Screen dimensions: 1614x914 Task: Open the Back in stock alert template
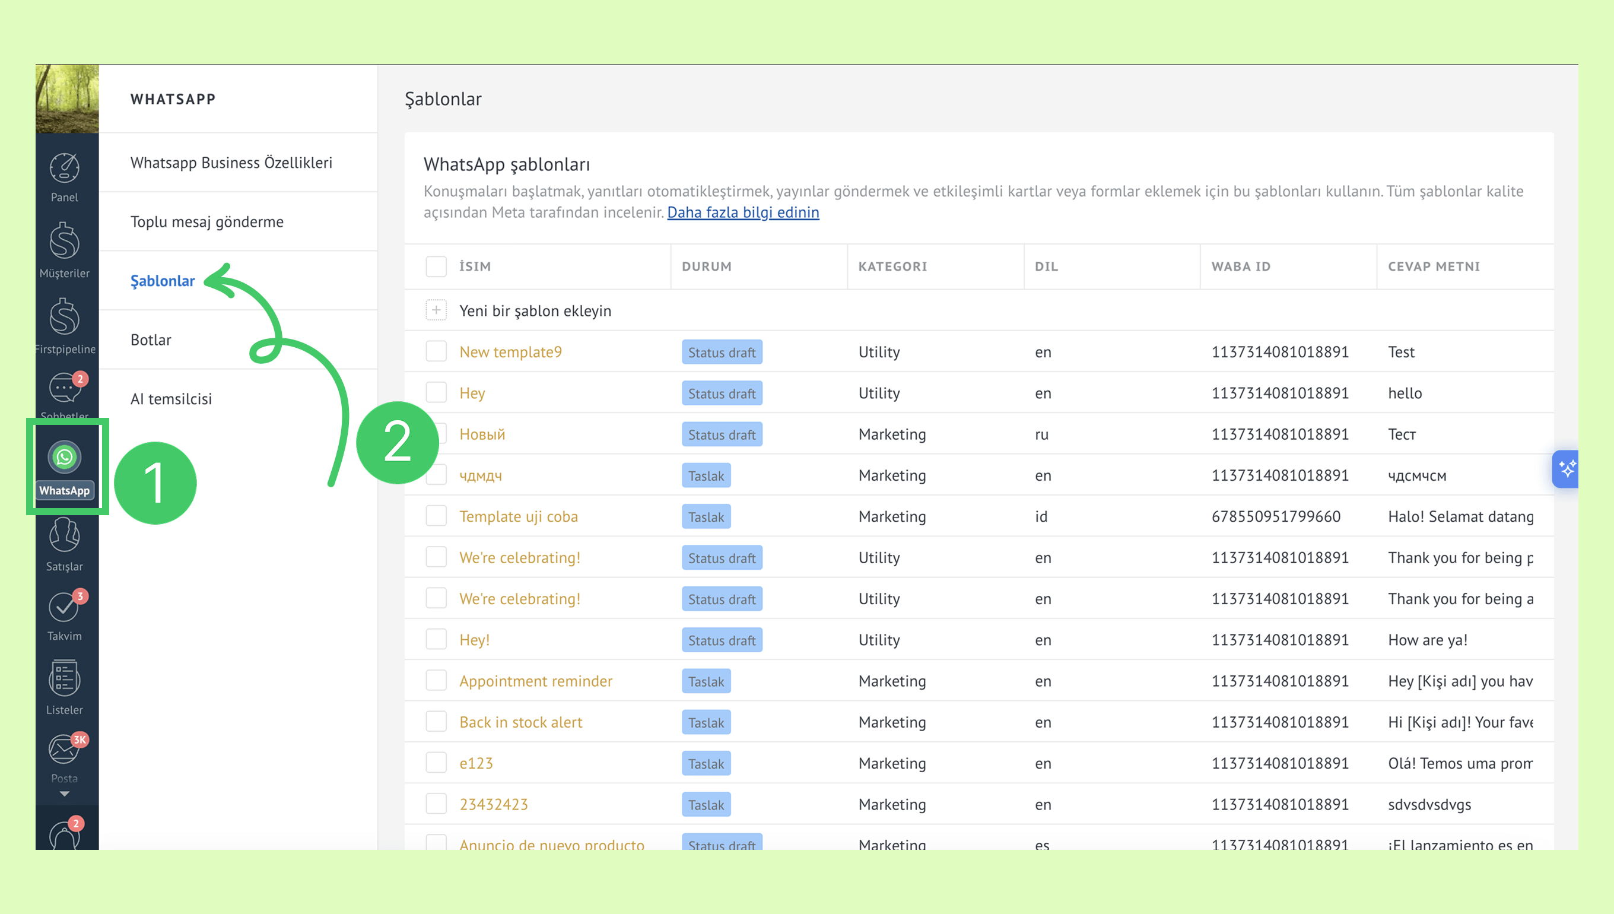click(521, 722)
